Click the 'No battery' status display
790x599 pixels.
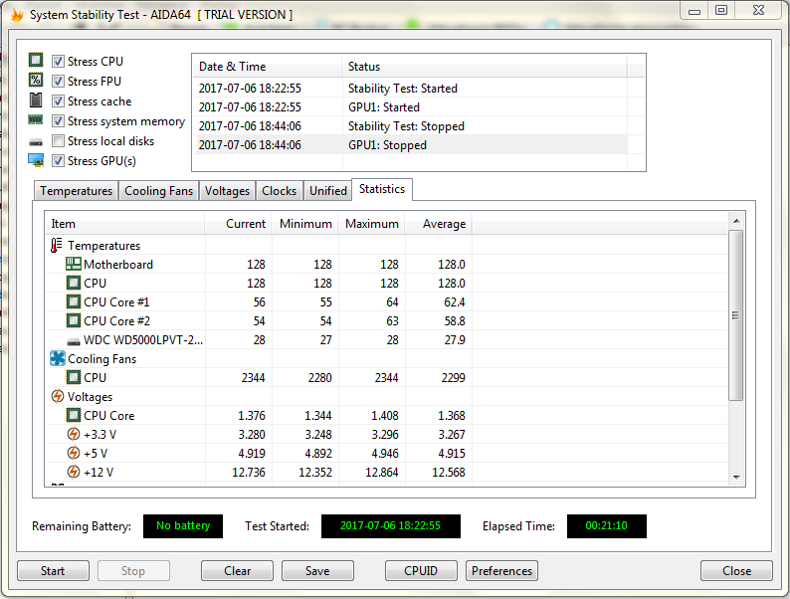(x=183, y=526)
